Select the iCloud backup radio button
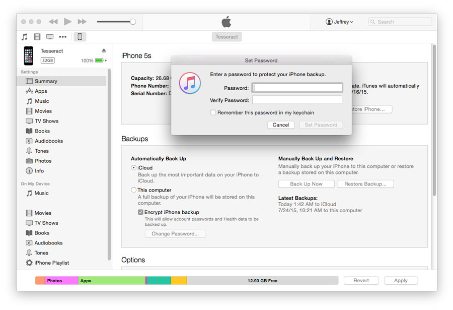Viewport: 453px width, 310px height. 133,167
